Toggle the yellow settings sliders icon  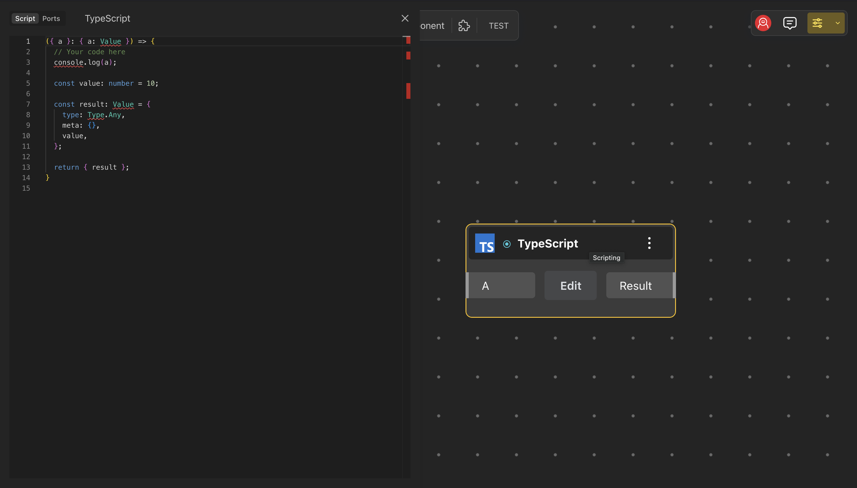(817, 23)
